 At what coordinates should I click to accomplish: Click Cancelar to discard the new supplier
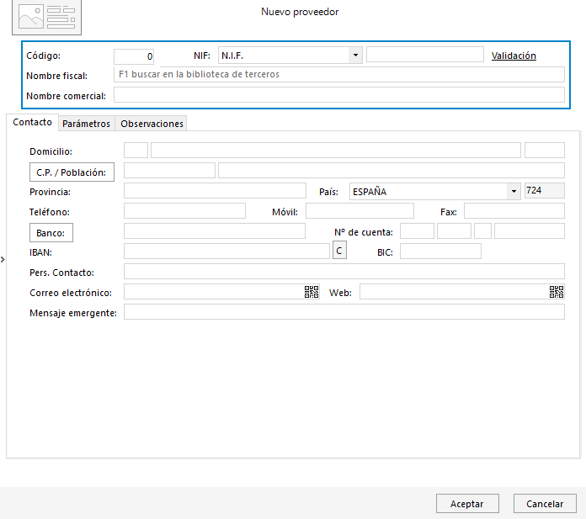pyautogui.click(x=545, y=504)
